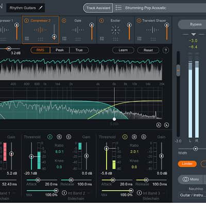This screenshot has width=206, height=206.
Task: Select True detection mode
Action: (79, 50)
